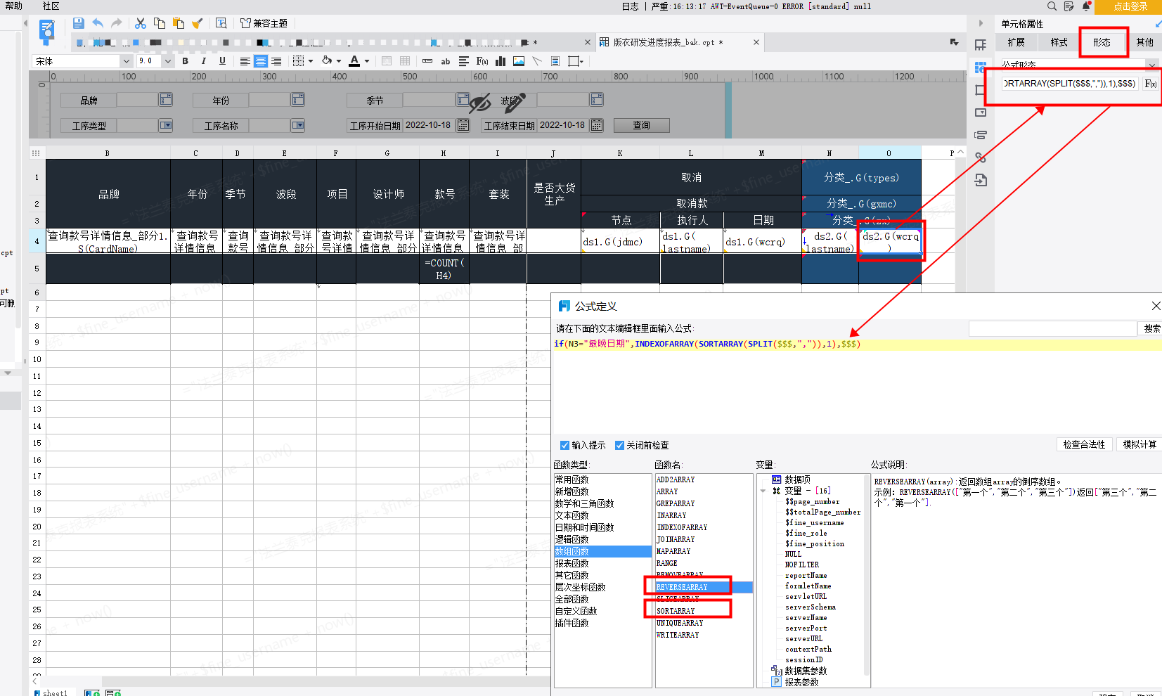This screenshot has height=696, width=1162.
Task: Toggle Italic formatting
Action: click(204, 61)
